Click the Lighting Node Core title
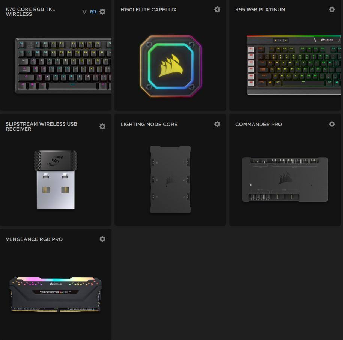Viewport: 343px width, 340px height. [x=149, y=125]
